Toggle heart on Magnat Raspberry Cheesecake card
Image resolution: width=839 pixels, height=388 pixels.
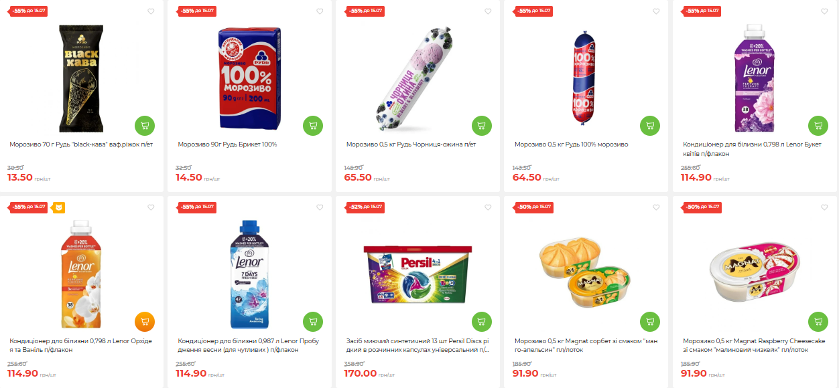tap(824, 207)
